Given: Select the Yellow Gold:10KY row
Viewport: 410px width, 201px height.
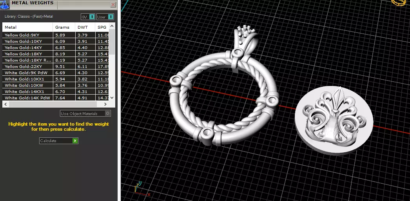Looking at the screenshot, I should pyautogui.click(x=55, y=41).
